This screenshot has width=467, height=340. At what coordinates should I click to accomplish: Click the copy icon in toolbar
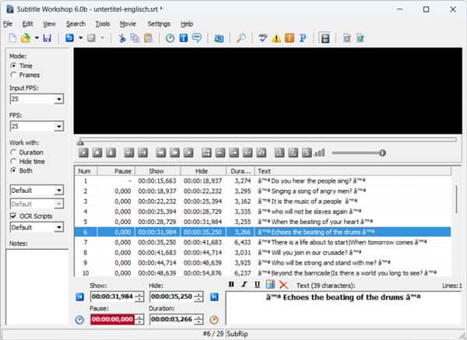pos(135,38)
